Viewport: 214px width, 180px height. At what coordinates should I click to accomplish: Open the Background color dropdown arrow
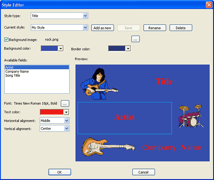(60, 48)
